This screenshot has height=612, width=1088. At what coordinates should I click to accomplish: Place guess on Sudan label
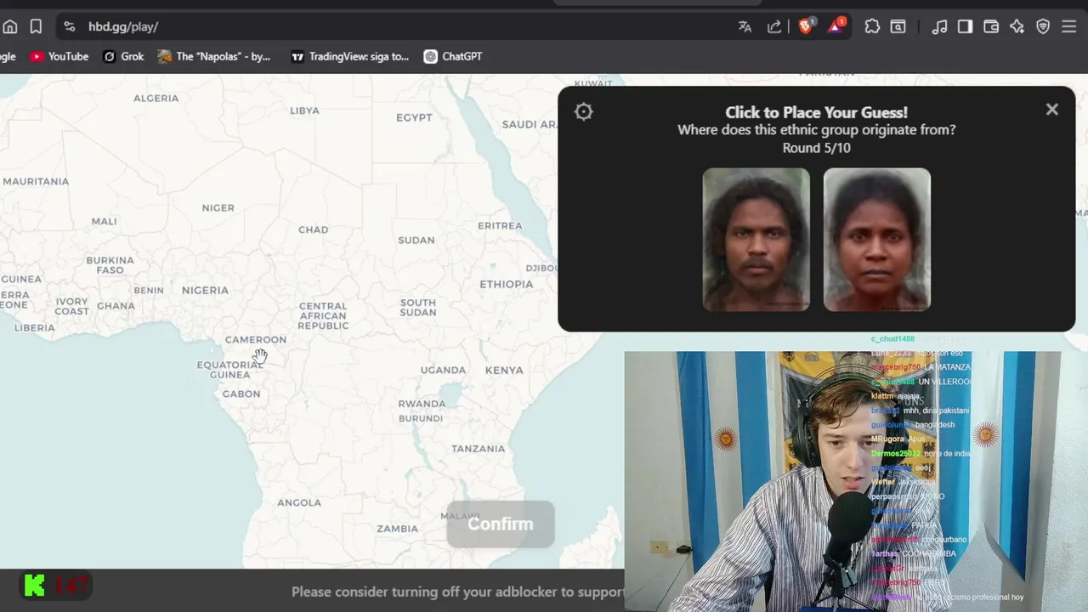[x=416, y=240]
